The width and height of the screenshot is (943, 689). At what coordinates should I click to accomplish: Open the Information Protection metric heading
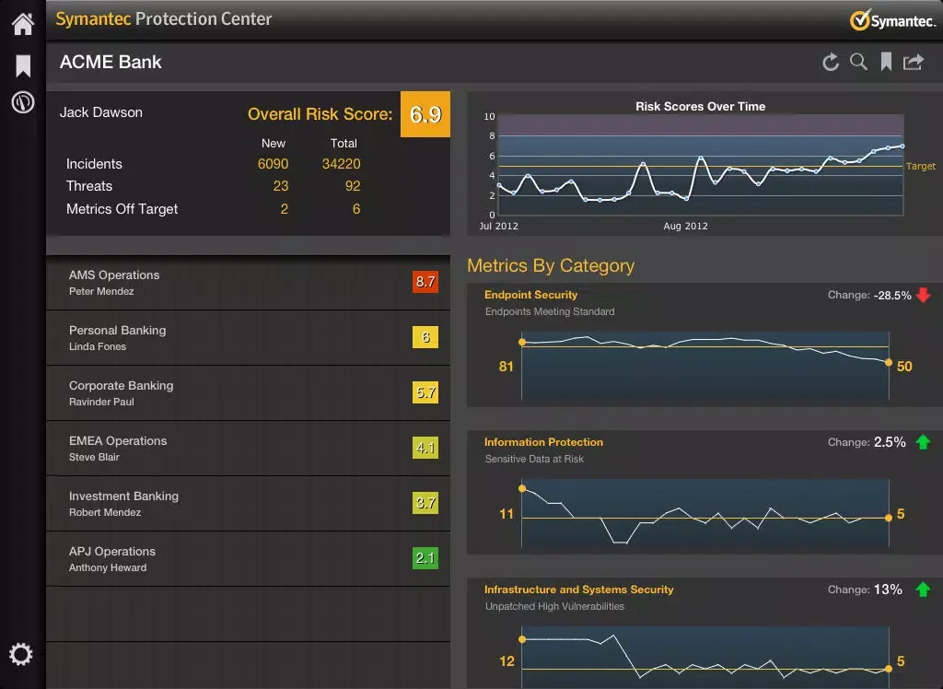pos(543,442)
